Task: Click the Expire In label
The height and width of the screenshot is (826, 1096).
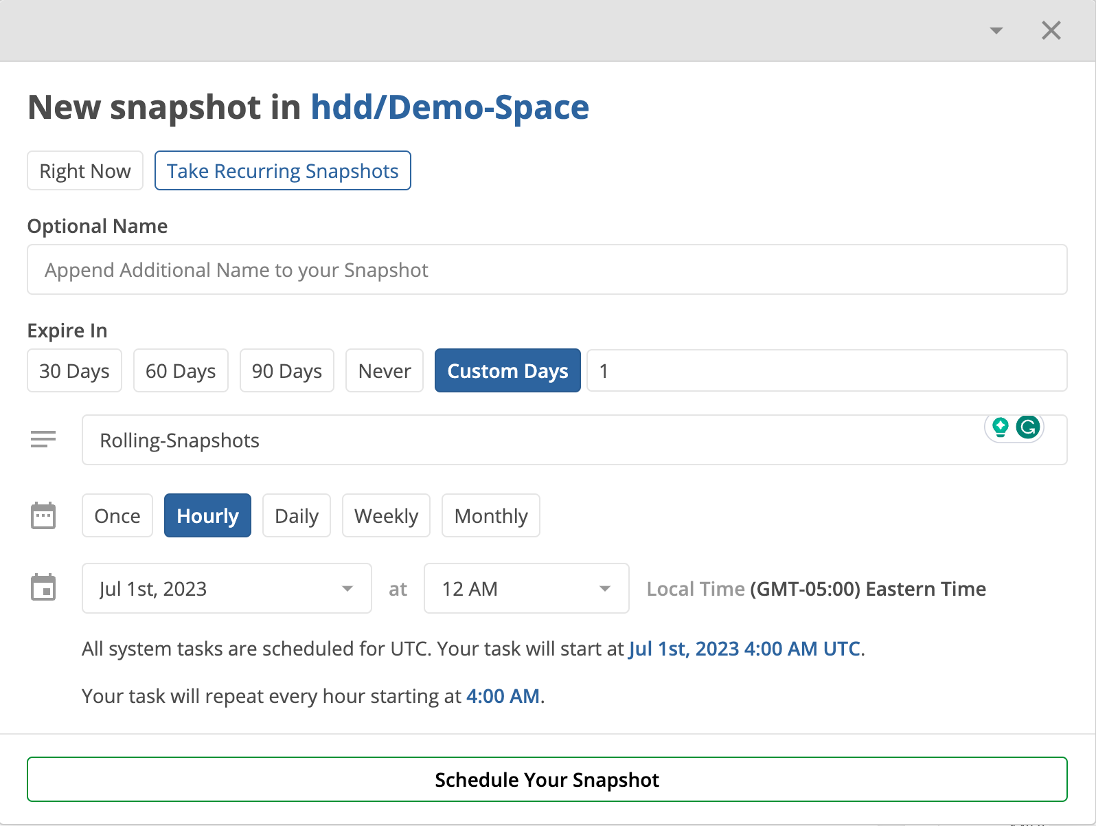Action: click(x=67, y=331)
